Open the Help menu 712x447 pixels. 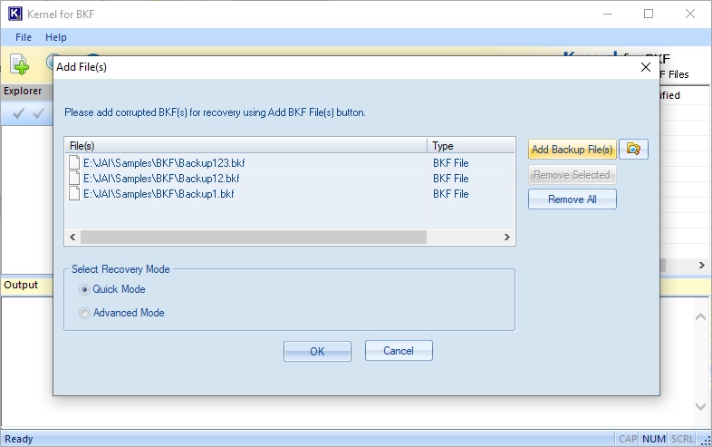(x=56, y=37)
